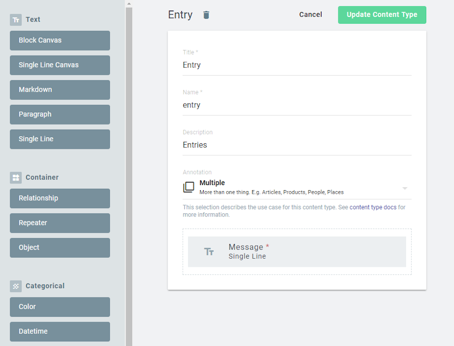Image resolution: width=454 pixels, height=346 pixels.
Task: Add a Repeater container field
Action: coord(60,223)
